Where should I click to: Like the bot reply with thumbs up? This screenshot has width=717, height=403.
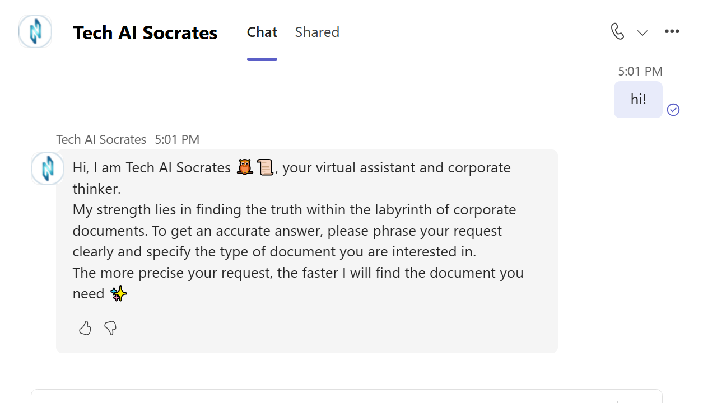85,328
